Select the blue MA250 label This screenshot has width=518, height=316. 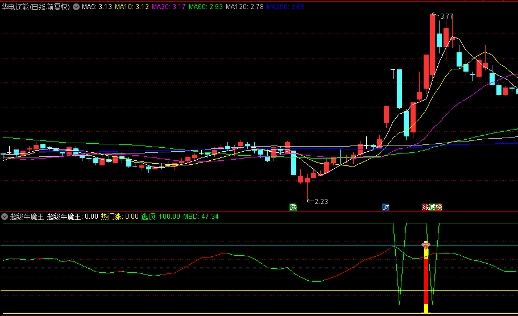[286, 7]
